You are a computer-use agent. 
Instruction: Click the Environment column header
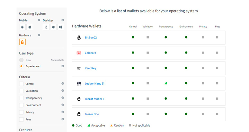coord(186,27)
